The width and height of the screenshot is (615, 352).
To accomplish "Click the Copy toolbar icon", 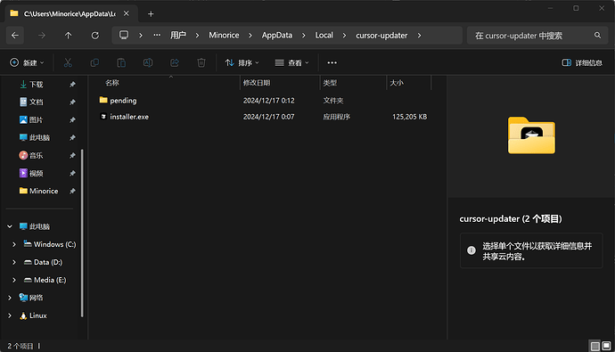I will [x=94, y=62].
